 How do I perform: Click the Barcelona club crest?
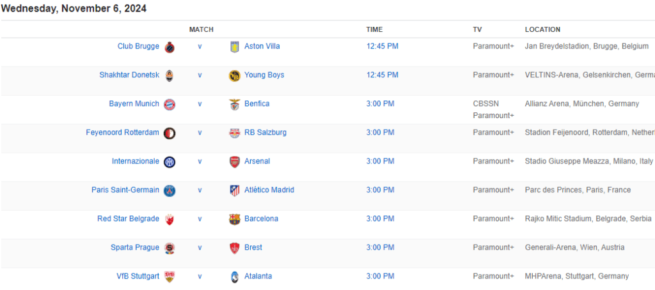(234, 219)
